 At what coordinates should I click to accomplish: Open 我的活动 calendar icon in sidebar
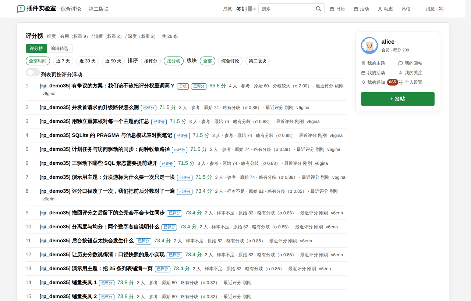tap(364, 73)
